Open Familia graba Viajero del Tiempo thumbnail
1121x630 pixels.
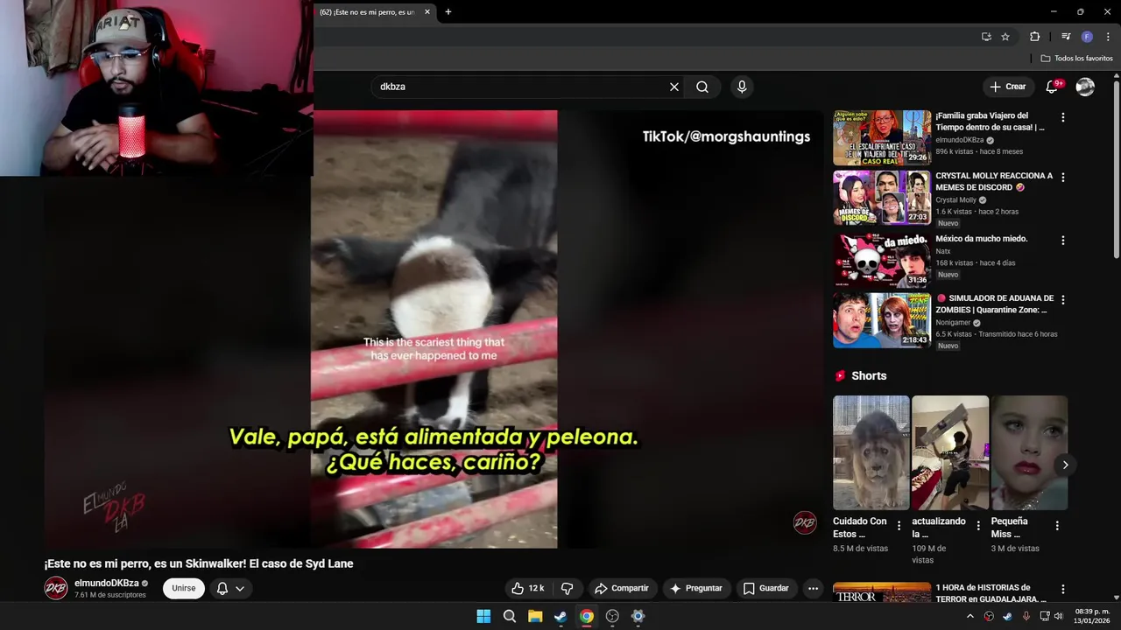click(882, 137)
